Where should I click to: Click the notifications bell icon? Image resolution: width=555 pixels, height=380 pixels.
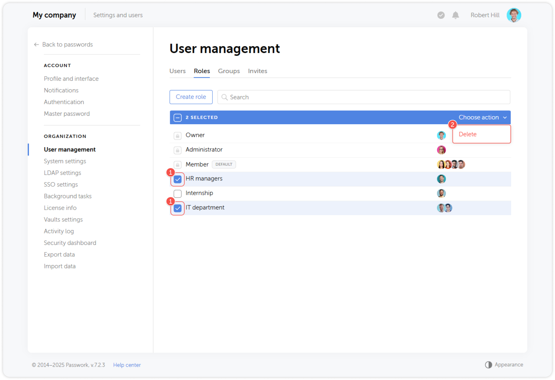click(455, 15)
